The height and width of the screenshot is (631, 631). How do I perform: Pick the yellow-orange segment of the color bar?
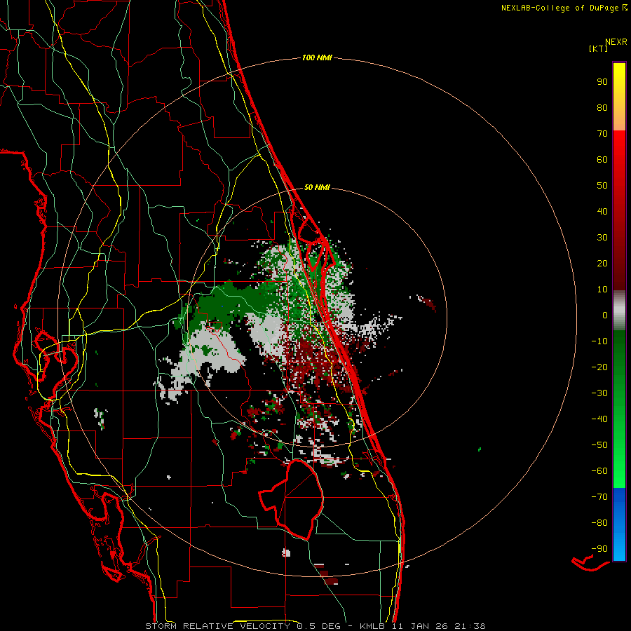[619, 97]
